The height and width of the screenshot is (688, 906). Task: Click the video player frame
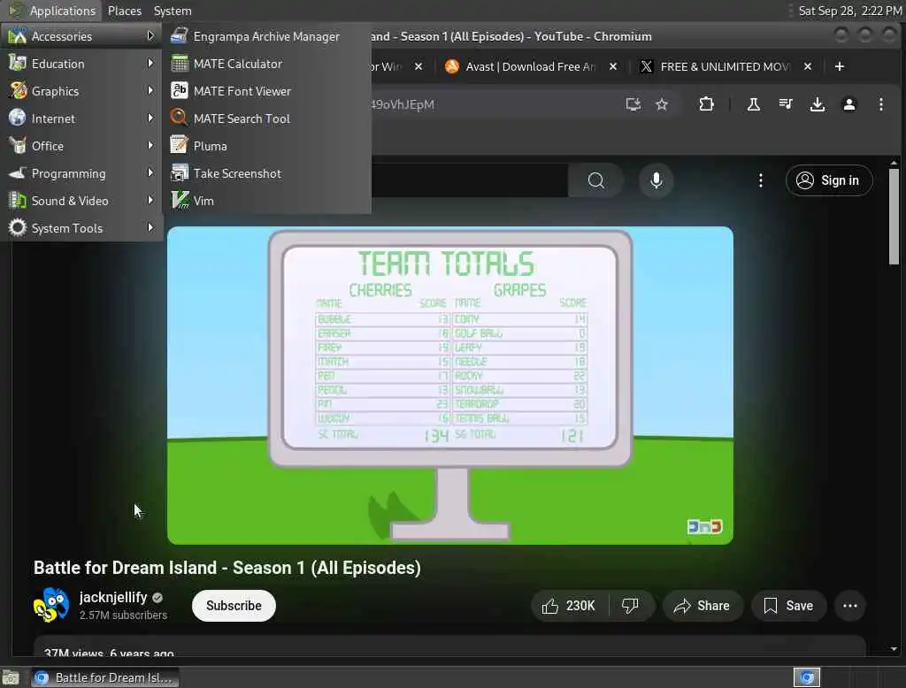pyautogui.click(x=450, y=386)
